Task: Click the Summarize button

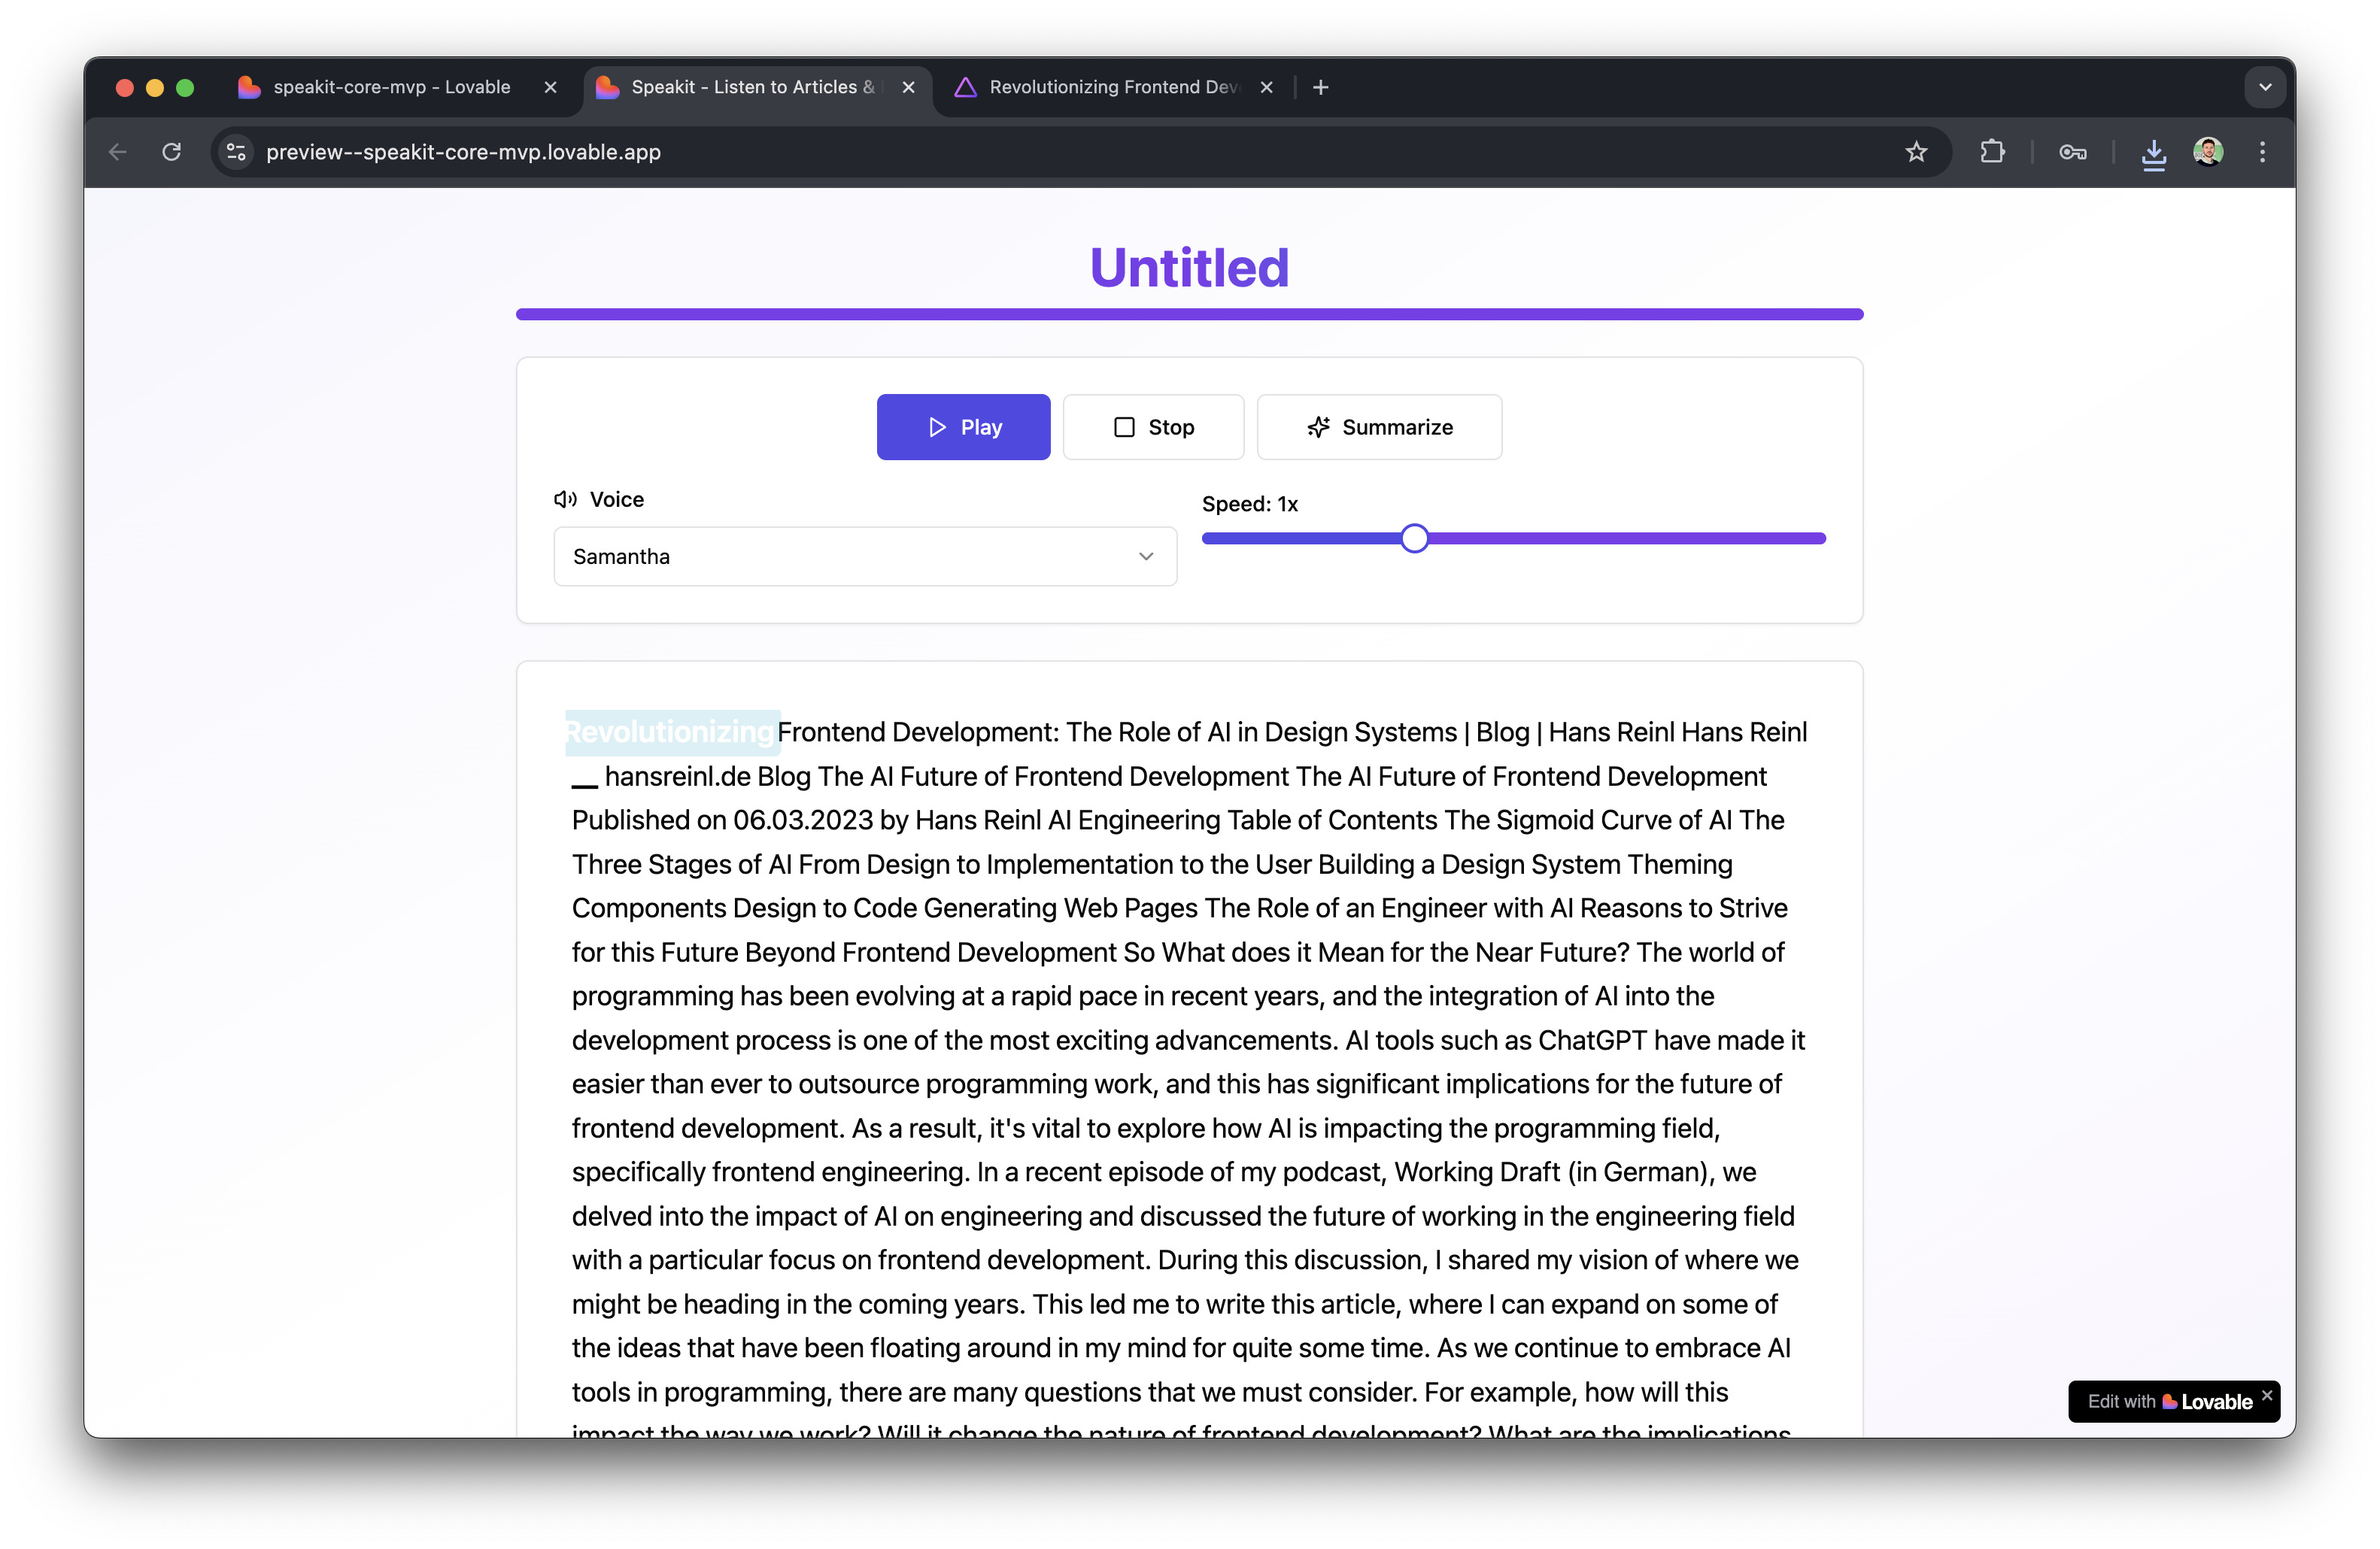Action: [1378, 426]
